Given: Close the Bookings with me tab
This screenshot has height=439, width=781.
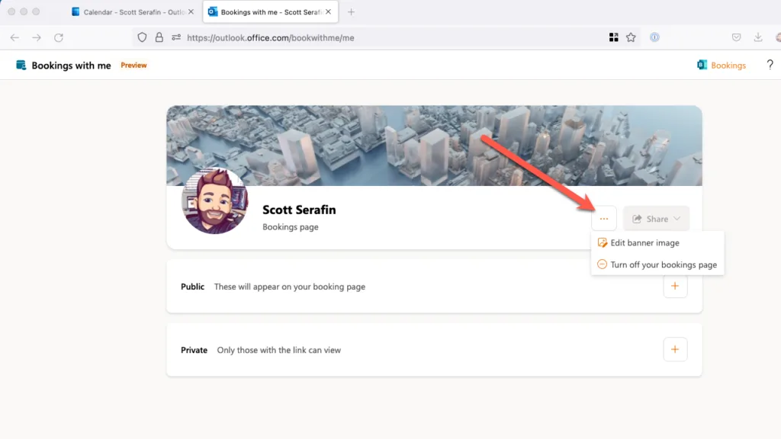Looking at the screenshot, I should click(328, 11).
